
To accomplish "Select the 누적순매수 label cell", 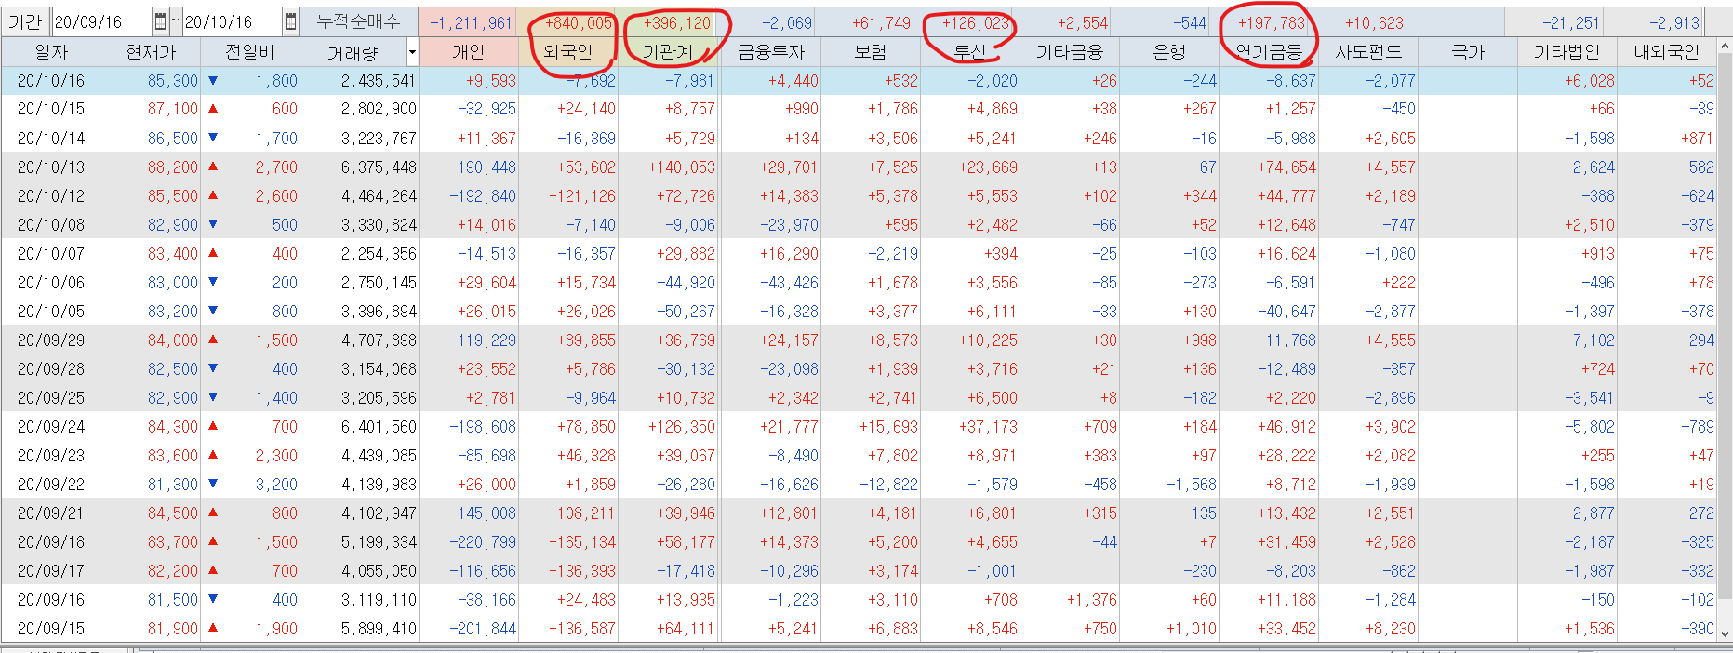I will (359, 21).
